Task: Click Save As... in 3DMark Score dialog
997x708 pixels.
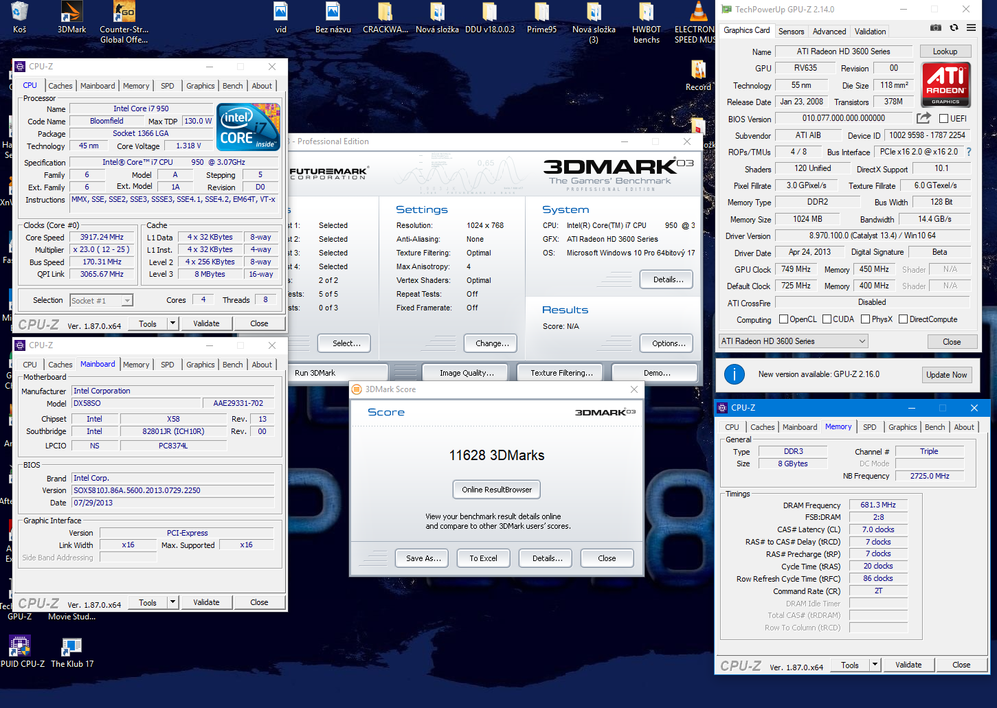Action: click(423, 558)
